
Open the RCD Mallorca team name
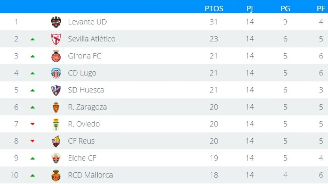coord(90,175)
